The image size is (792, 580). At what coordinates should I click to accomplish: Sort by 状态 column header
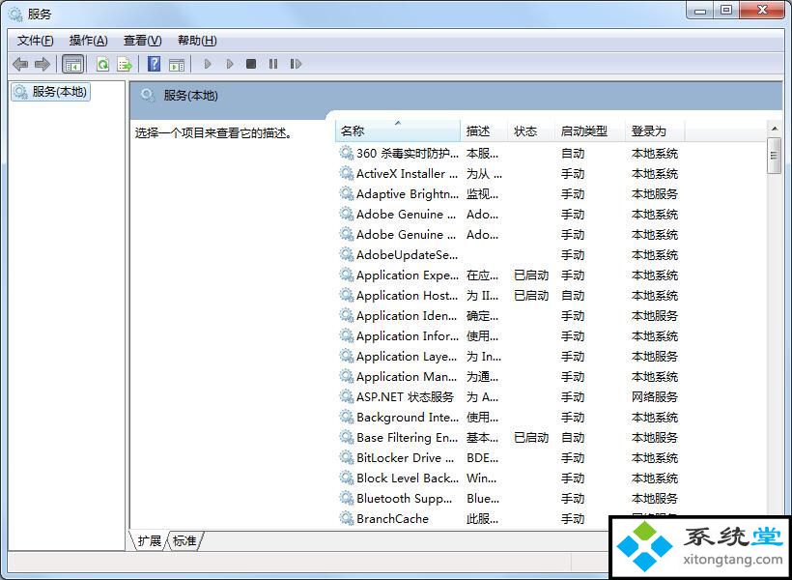click(x=531, y=130)
